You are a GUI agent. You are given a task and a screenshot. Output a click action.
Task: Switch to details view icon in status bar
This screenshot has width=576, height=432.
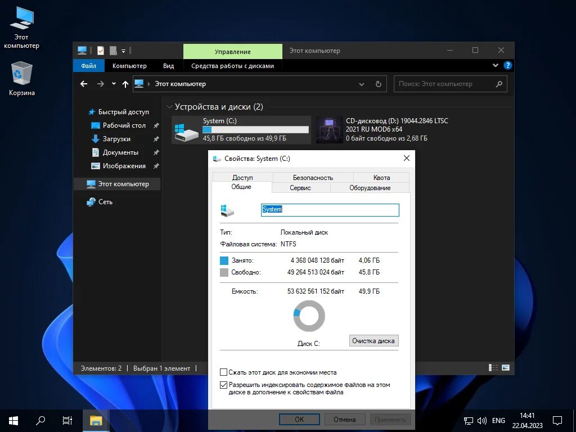493,368
